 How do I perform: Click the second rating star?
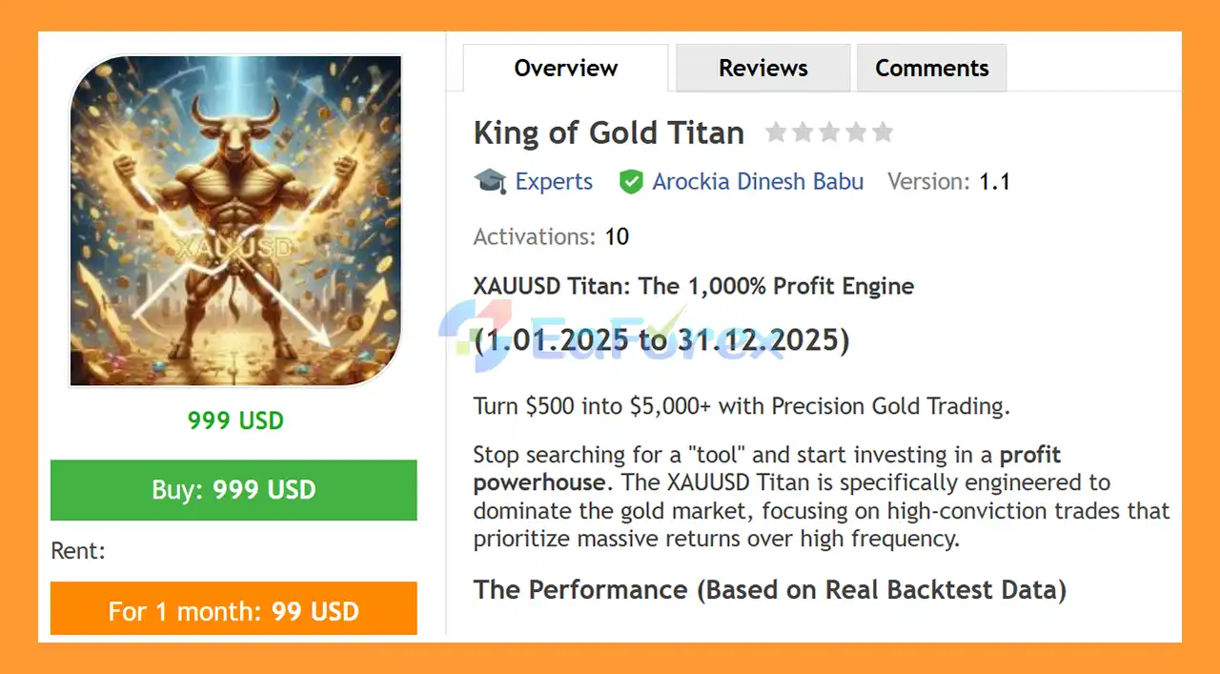[803, 133]
